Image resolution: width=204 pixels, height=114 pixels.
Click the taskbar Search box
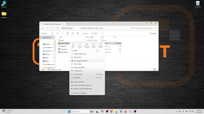(83, 111)
